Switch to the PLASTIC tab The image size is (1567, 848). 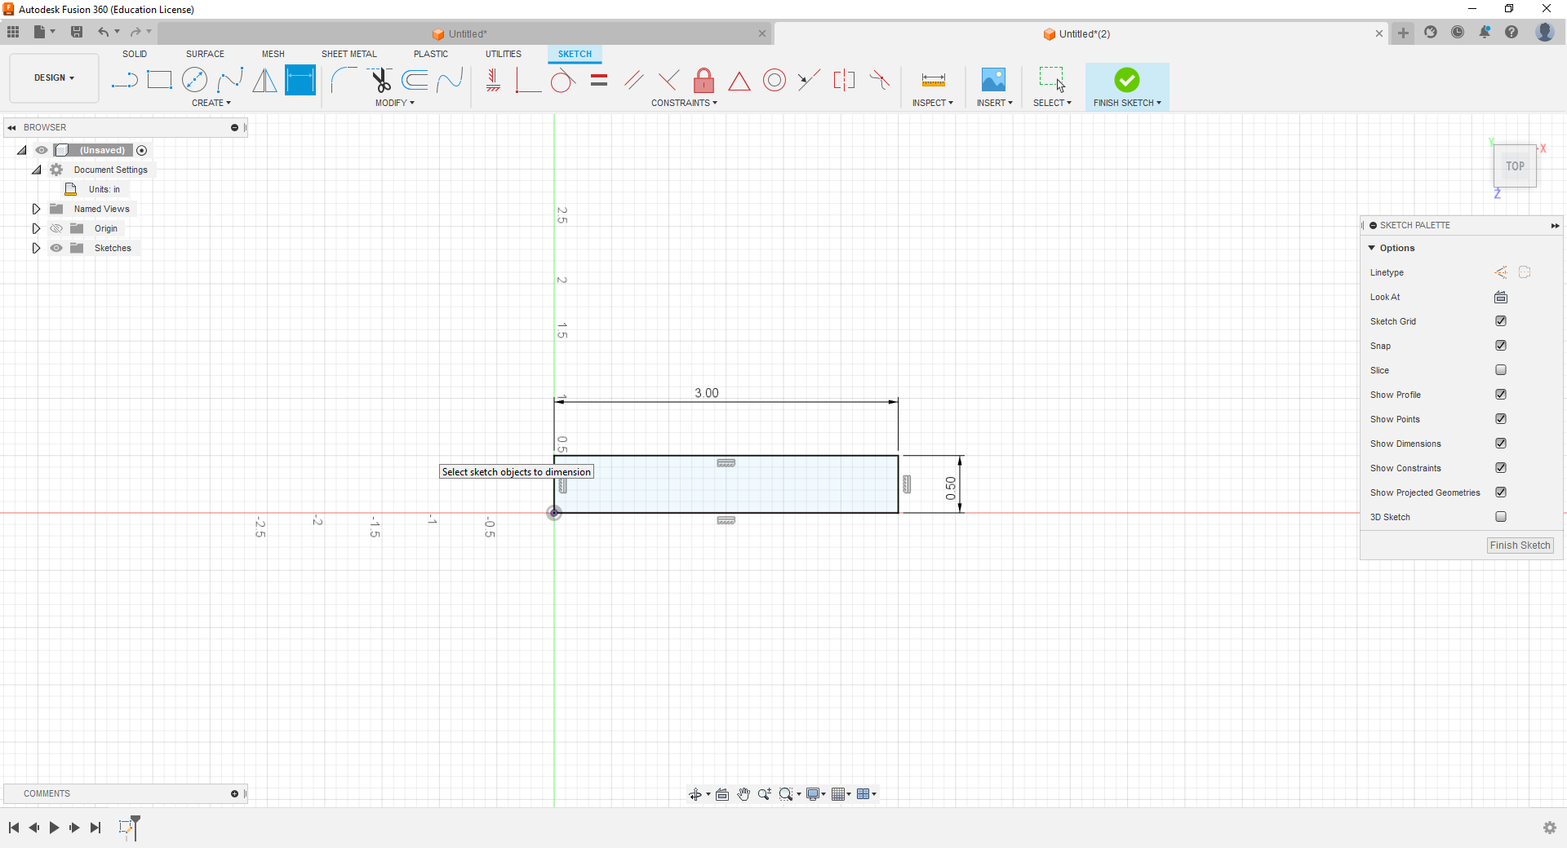point(431,54)
